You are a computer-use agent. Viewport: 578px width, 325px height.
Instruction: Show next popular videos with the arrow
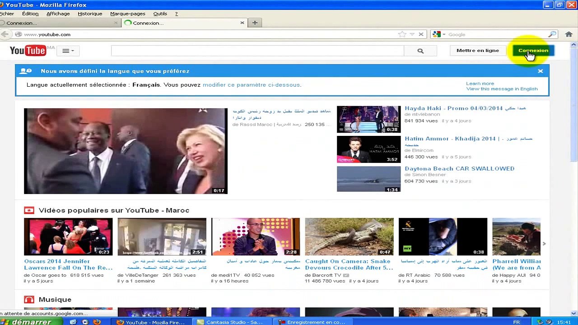(544, 244)
